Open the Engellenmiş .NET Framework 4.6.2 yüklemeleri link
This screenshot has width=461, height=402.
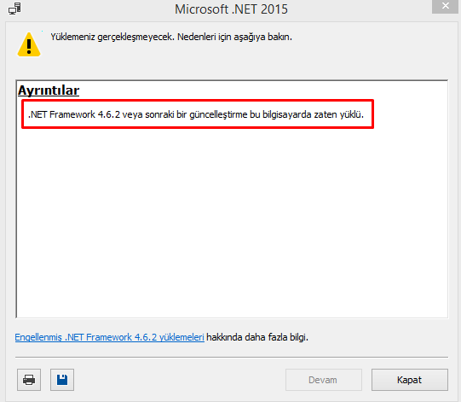click(109, 337)
